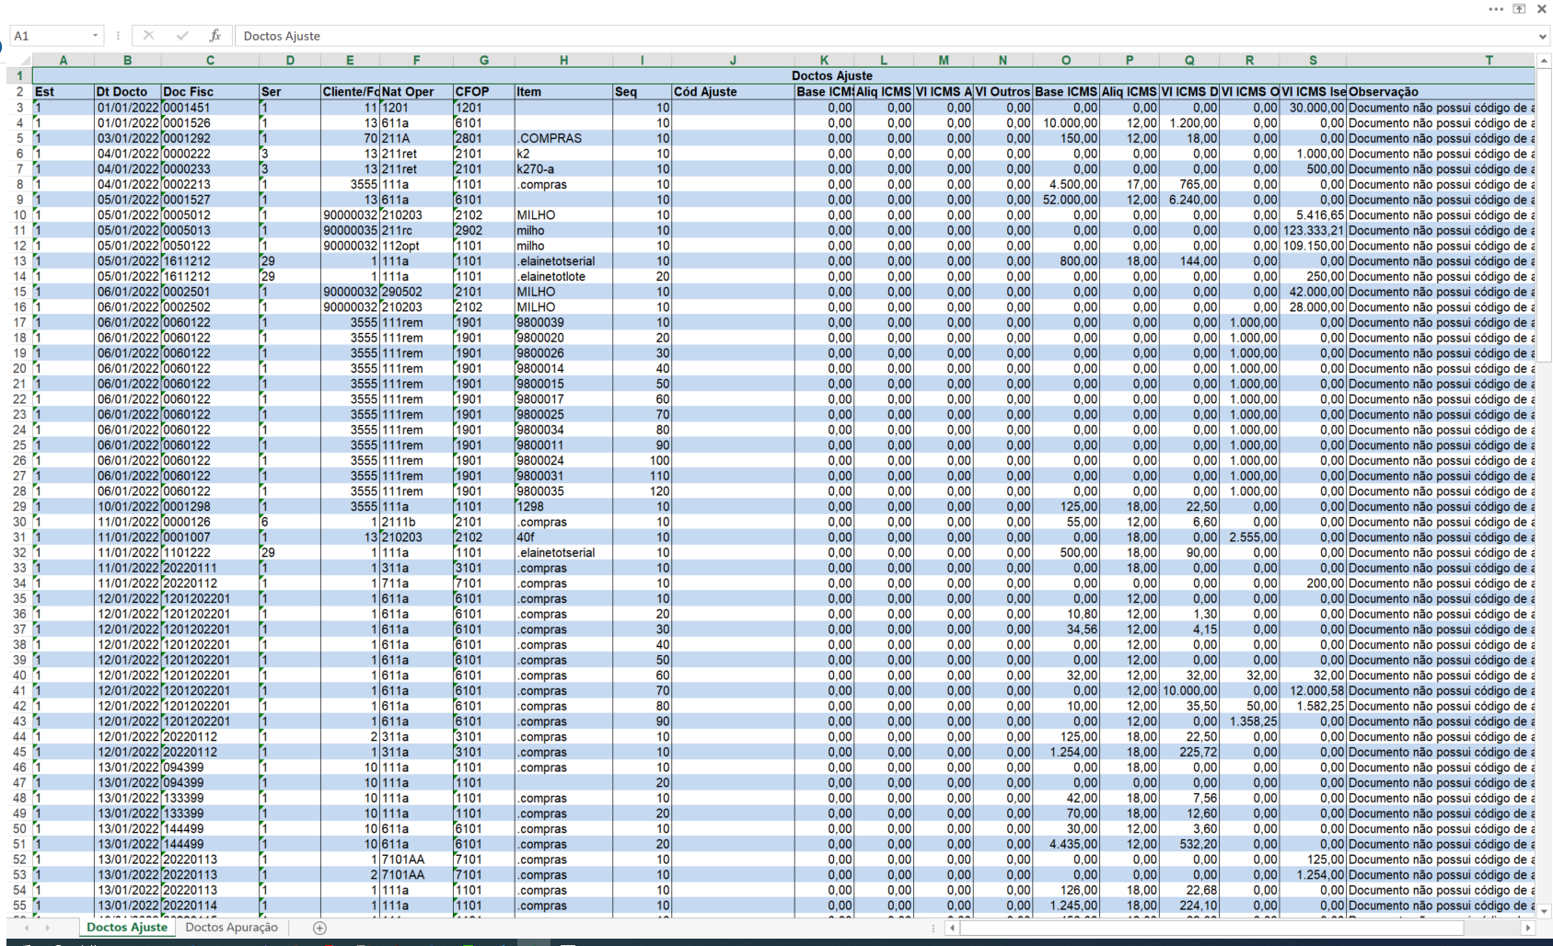Screen dimensions: 1553x946
Task: Click the horizontal scrollbar left arrow
Action: [x=952, y=928]
